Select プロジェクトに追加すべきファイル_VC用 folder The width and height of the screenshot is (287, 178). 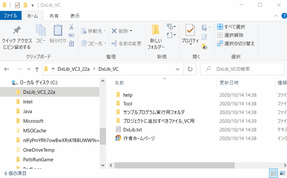(x=159, y=121)
